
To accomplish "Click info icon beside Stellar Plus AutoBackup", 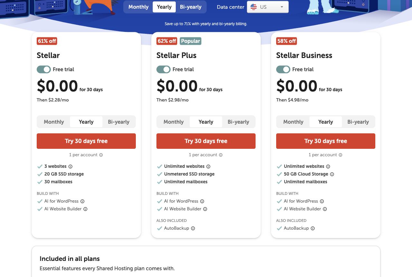I will click(x=193, y=228).
